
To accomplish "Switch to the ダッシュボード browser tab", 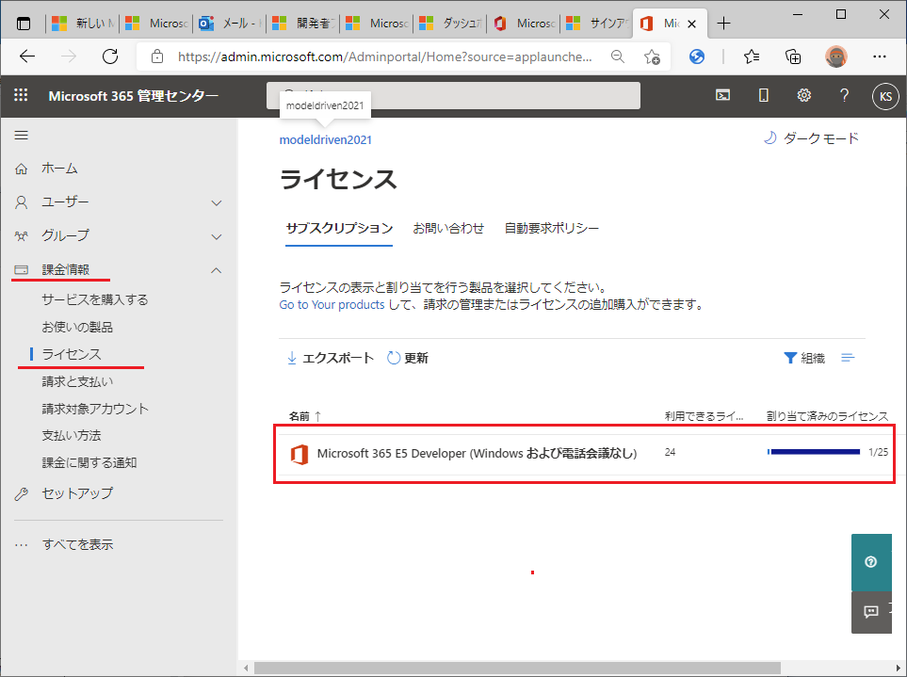I will tap(450, 24).
